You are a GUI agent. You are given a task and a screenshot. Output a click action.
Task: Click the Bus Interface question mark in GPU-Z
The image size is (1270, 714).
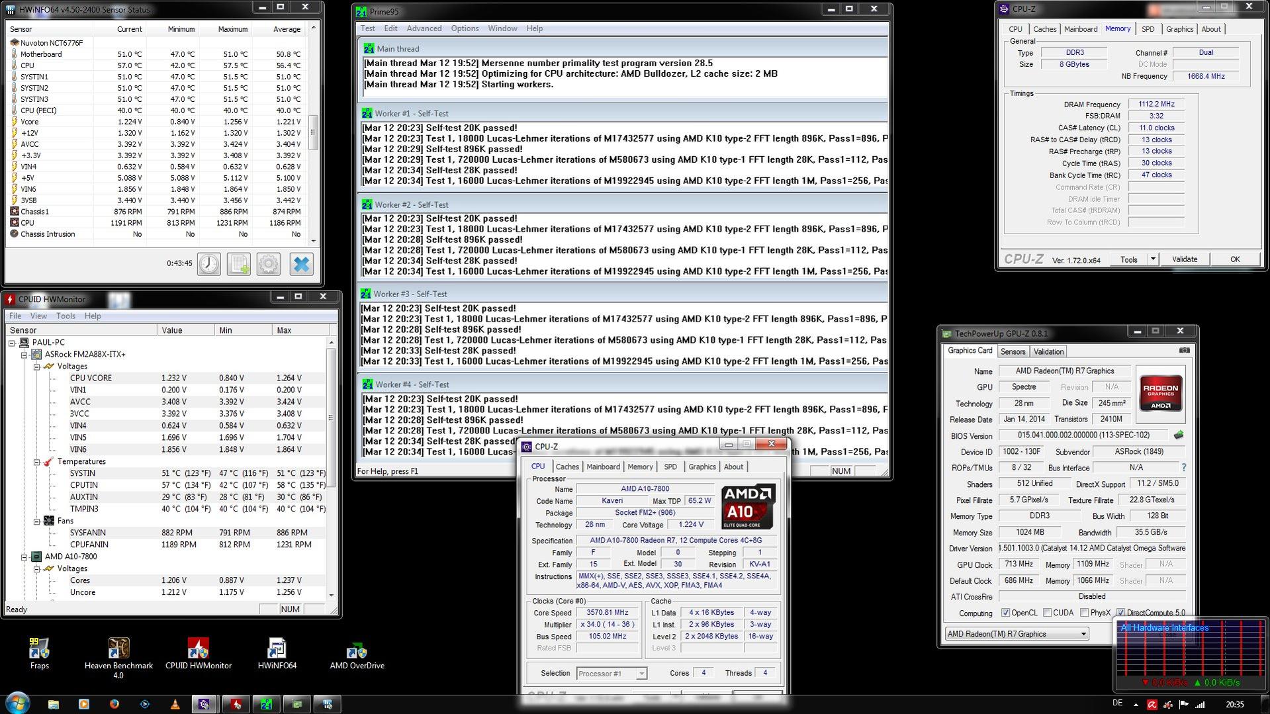click(x=1183, y=468)
